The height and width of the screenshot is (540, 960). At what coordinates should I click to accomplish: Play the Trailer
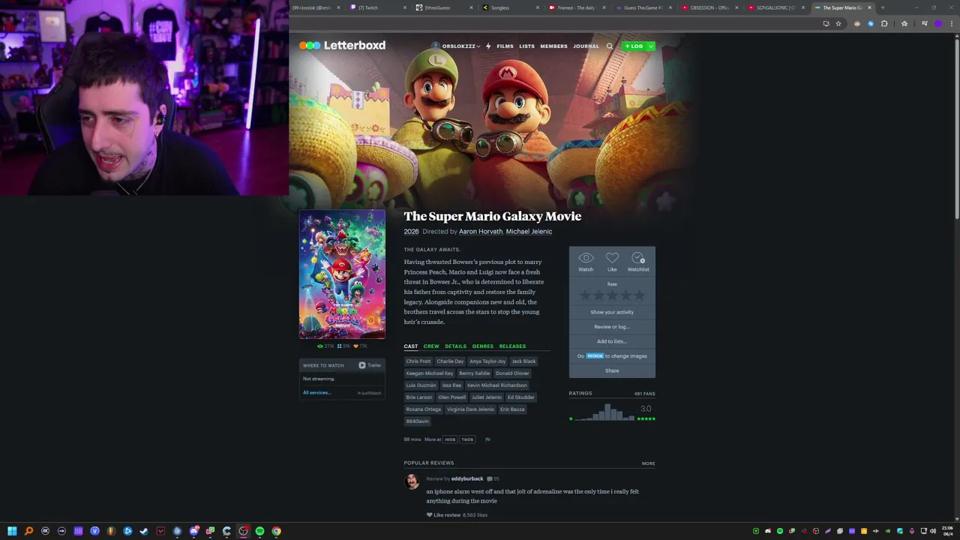pos(370,365)
